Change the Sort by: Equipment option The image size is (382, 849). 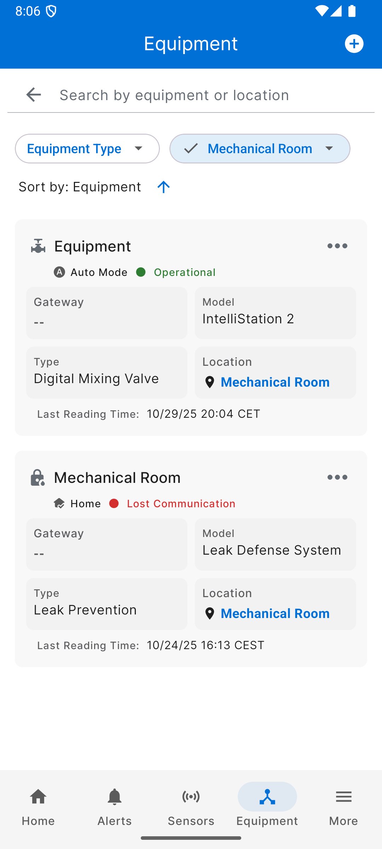80,187
